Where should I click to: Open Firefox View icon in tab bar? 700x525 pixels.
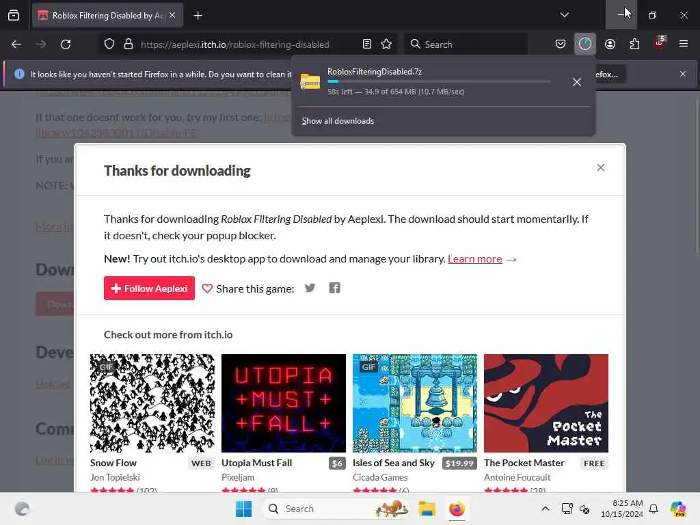[x=14, y=15]
